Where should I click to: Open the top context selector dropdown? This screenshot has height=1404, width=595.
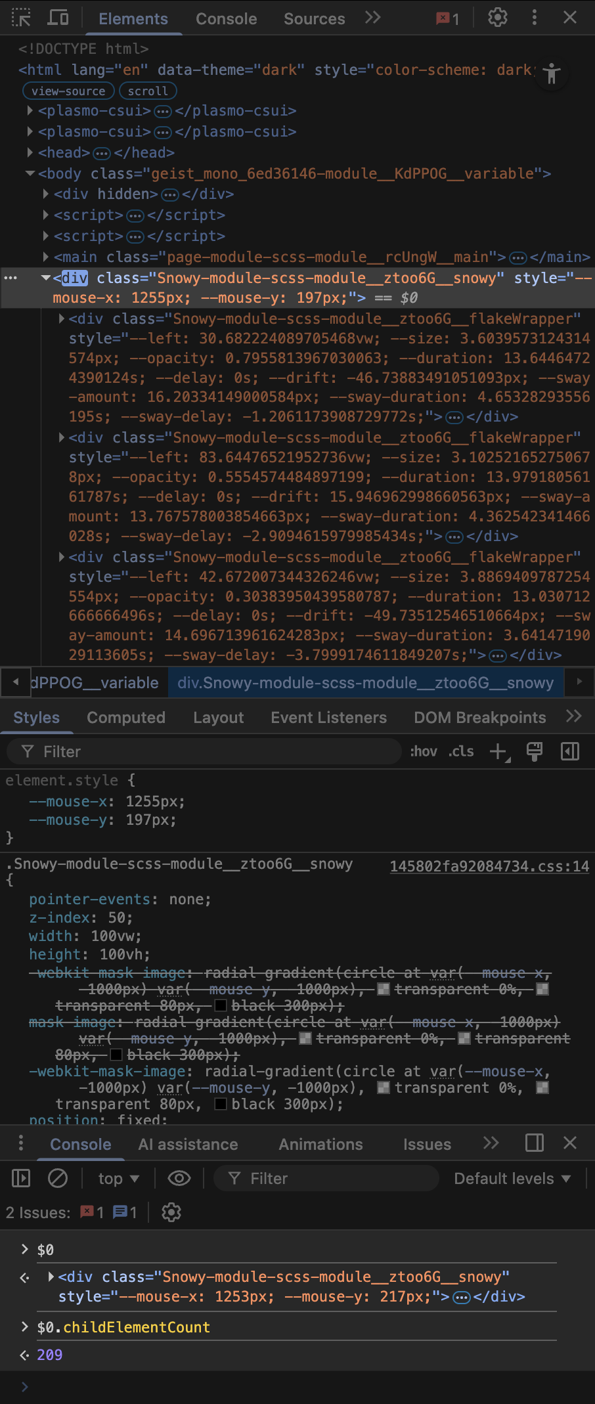[118, 1179]
